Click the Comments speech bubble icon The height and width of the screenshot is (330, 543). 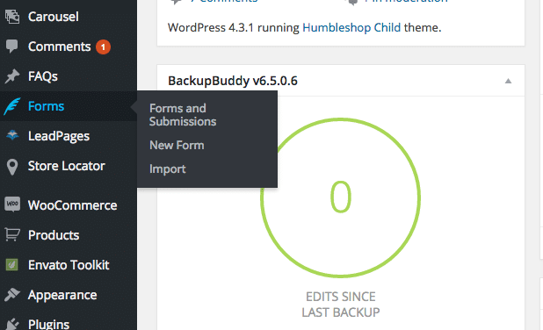[x=12, y=47]
